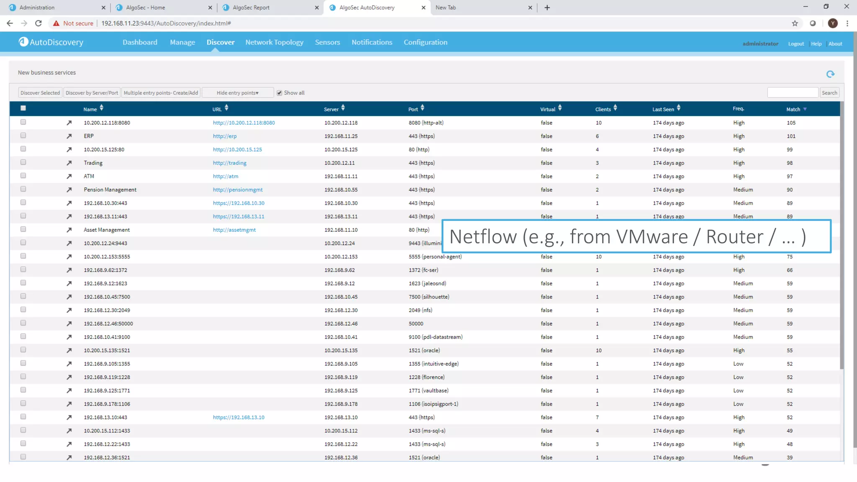Check the box for 10.200.12.118:8080 row

click(x=23, y=122)
